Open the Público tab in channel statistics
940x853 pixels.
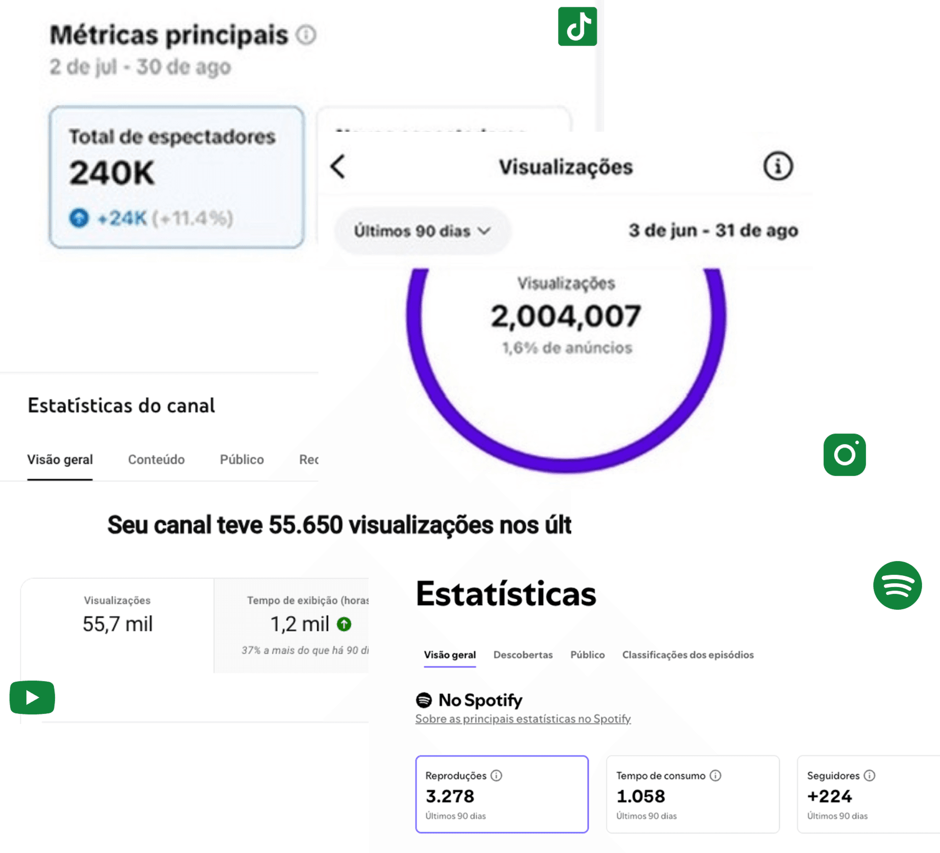(242, 460)
